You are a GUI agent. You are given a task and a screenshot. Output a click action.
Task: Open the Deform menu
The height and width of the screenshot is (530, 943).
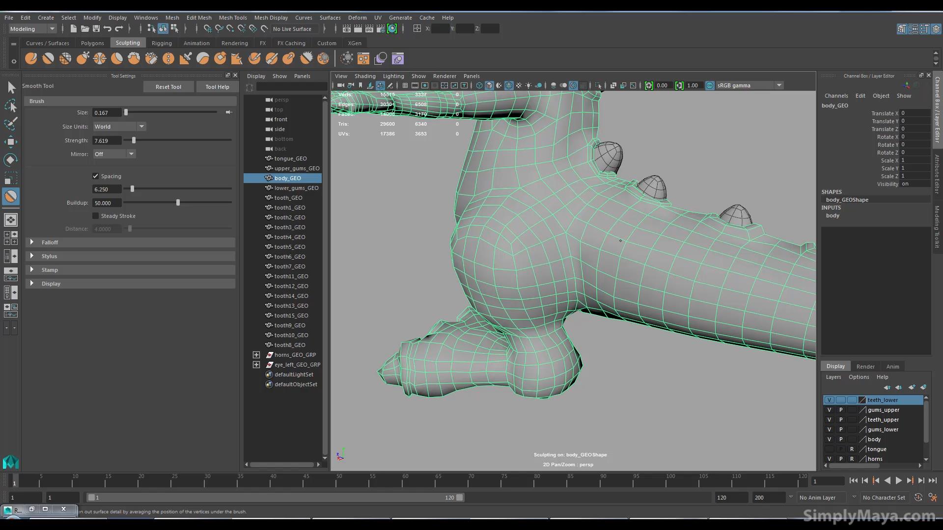click(357, 17)
